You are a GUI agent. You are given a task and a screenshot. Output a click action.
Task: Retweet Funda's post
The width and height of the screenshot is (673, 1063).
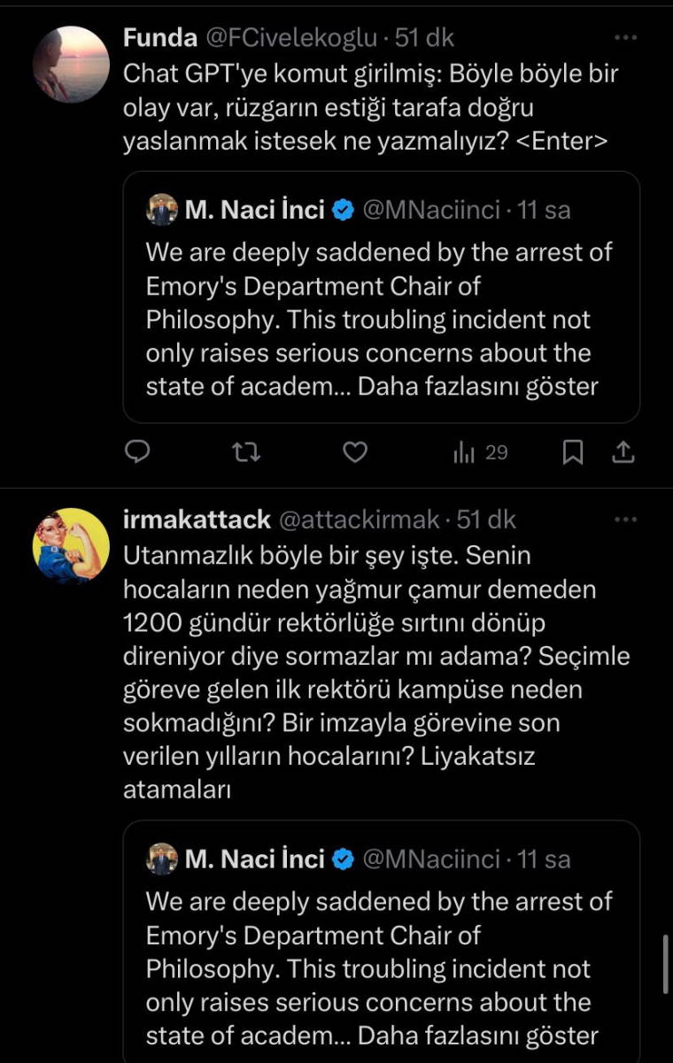click(245, 452)
